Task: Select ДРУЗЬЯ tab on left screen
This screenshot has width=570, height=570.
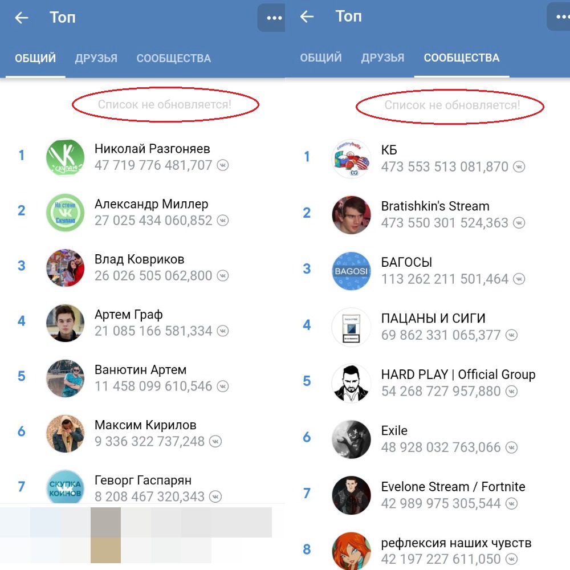Action: click(96, 58)
